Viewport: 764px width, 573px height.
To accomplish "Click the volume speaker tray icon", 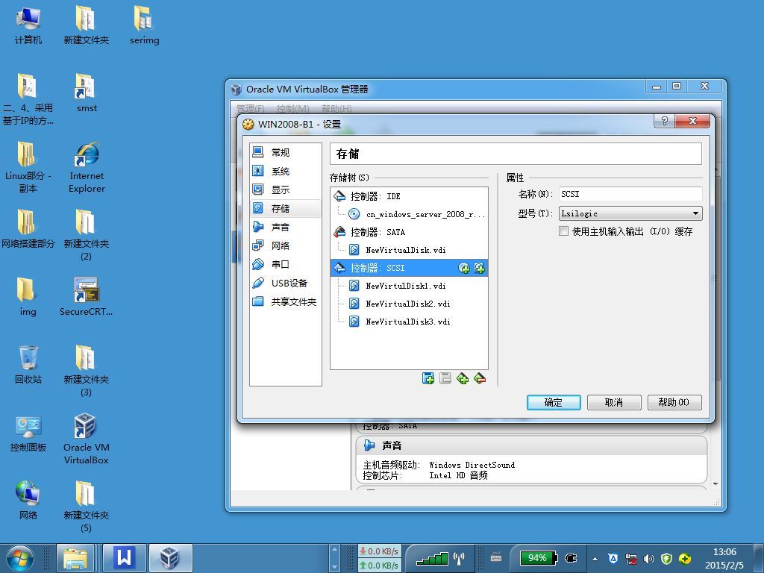I will tap(648, 559).
